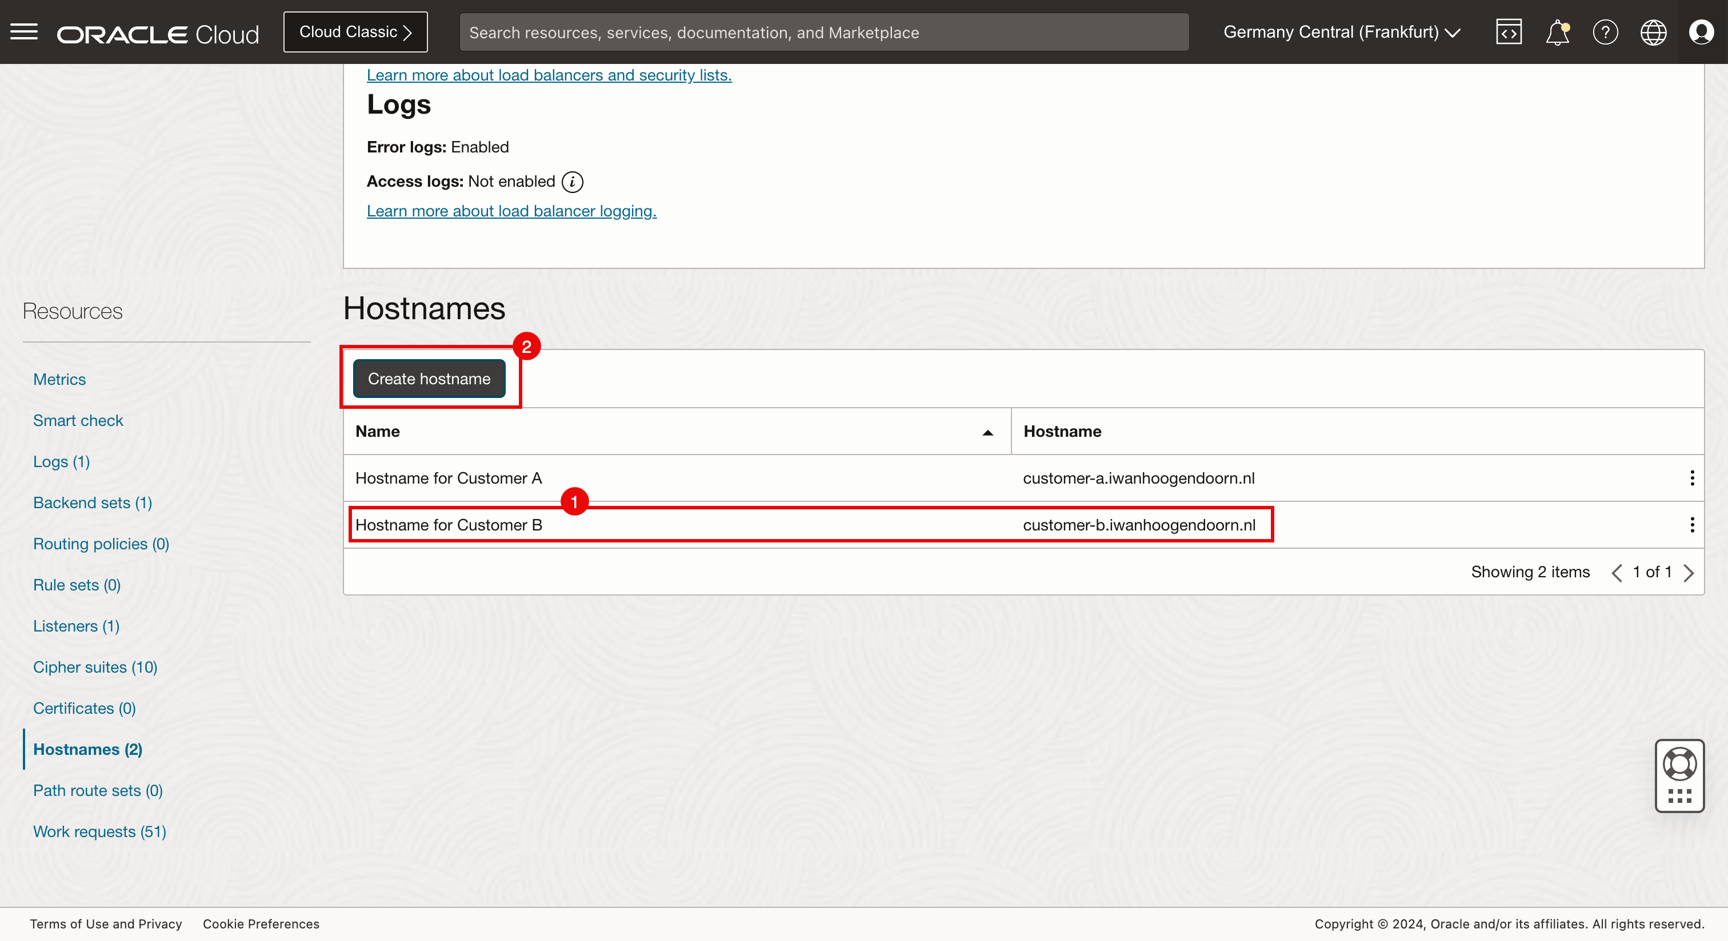The width and height of the screenshot is (1728, 941).
Task: Click the access logs info icon
Action: [572, 182]
